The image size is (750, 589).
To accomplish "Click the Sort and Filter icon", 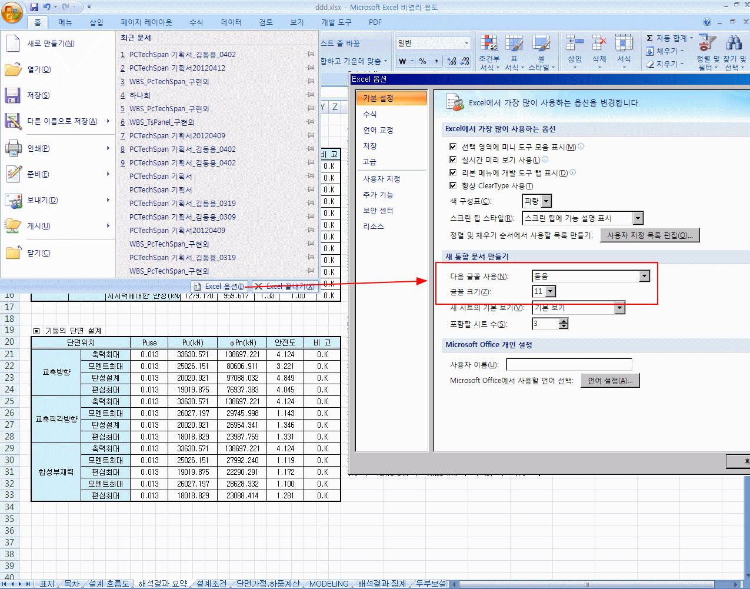I will coord(707,44).
